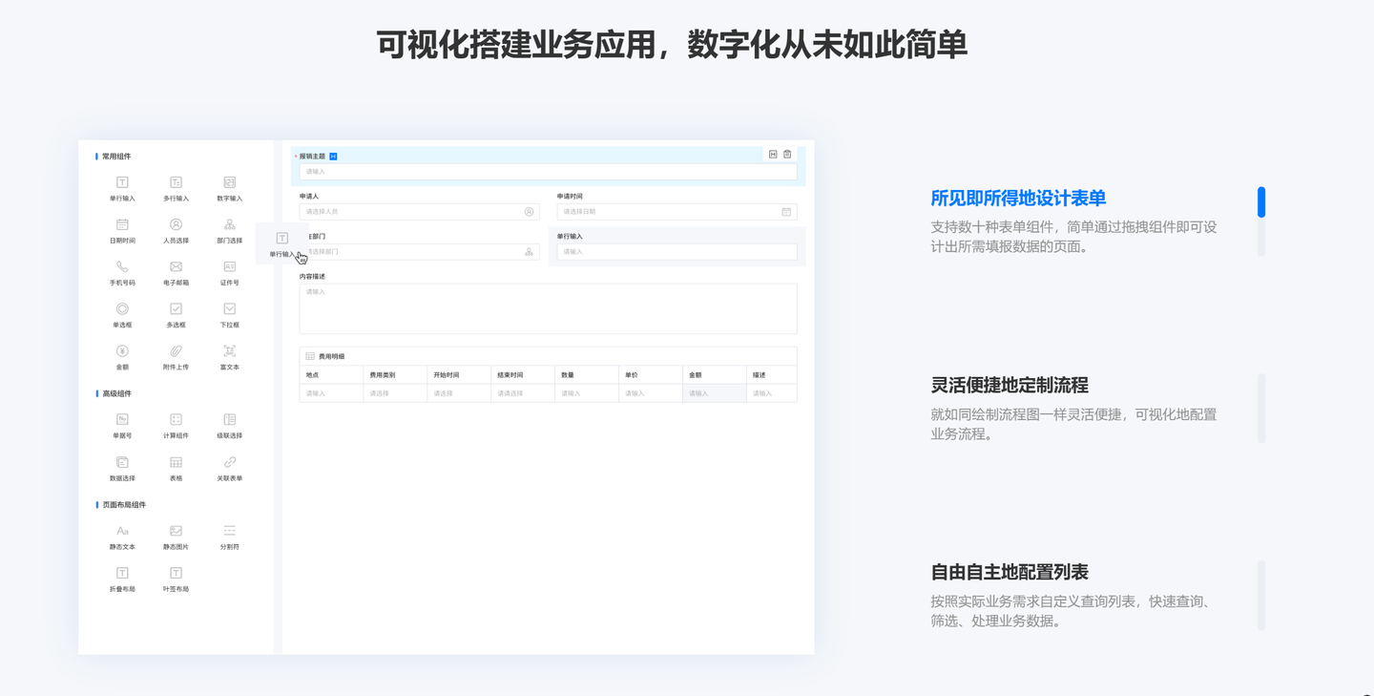Select the 静态图片 layout component
The image size is (1374, 696).
[x=176, y=538]
